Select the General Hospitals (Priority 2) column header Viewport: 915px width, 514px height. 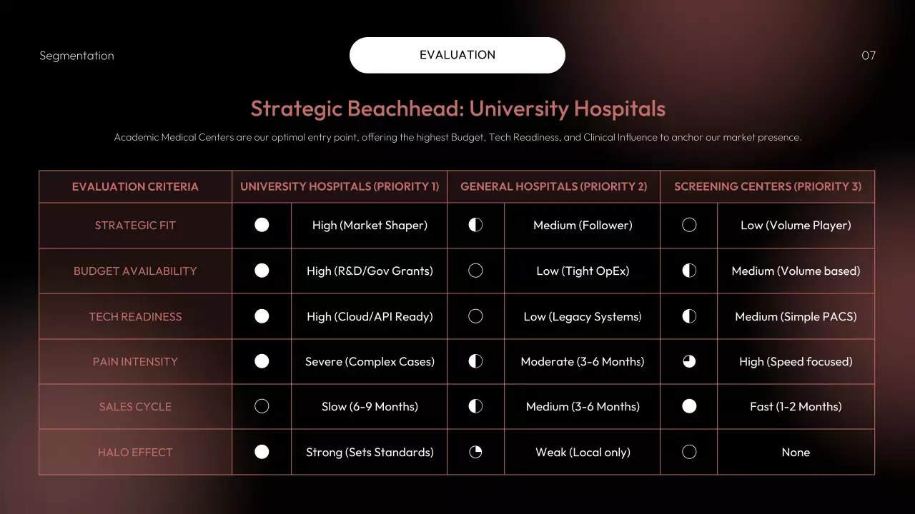(553, 186)
